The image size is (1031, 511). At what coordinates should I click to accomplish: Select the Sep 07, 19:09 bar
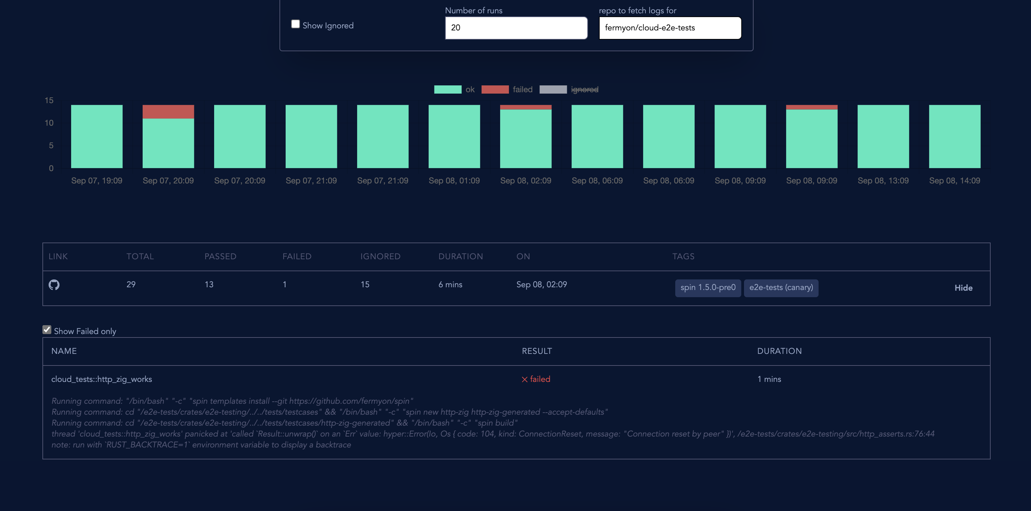click(x=97, y=136)
